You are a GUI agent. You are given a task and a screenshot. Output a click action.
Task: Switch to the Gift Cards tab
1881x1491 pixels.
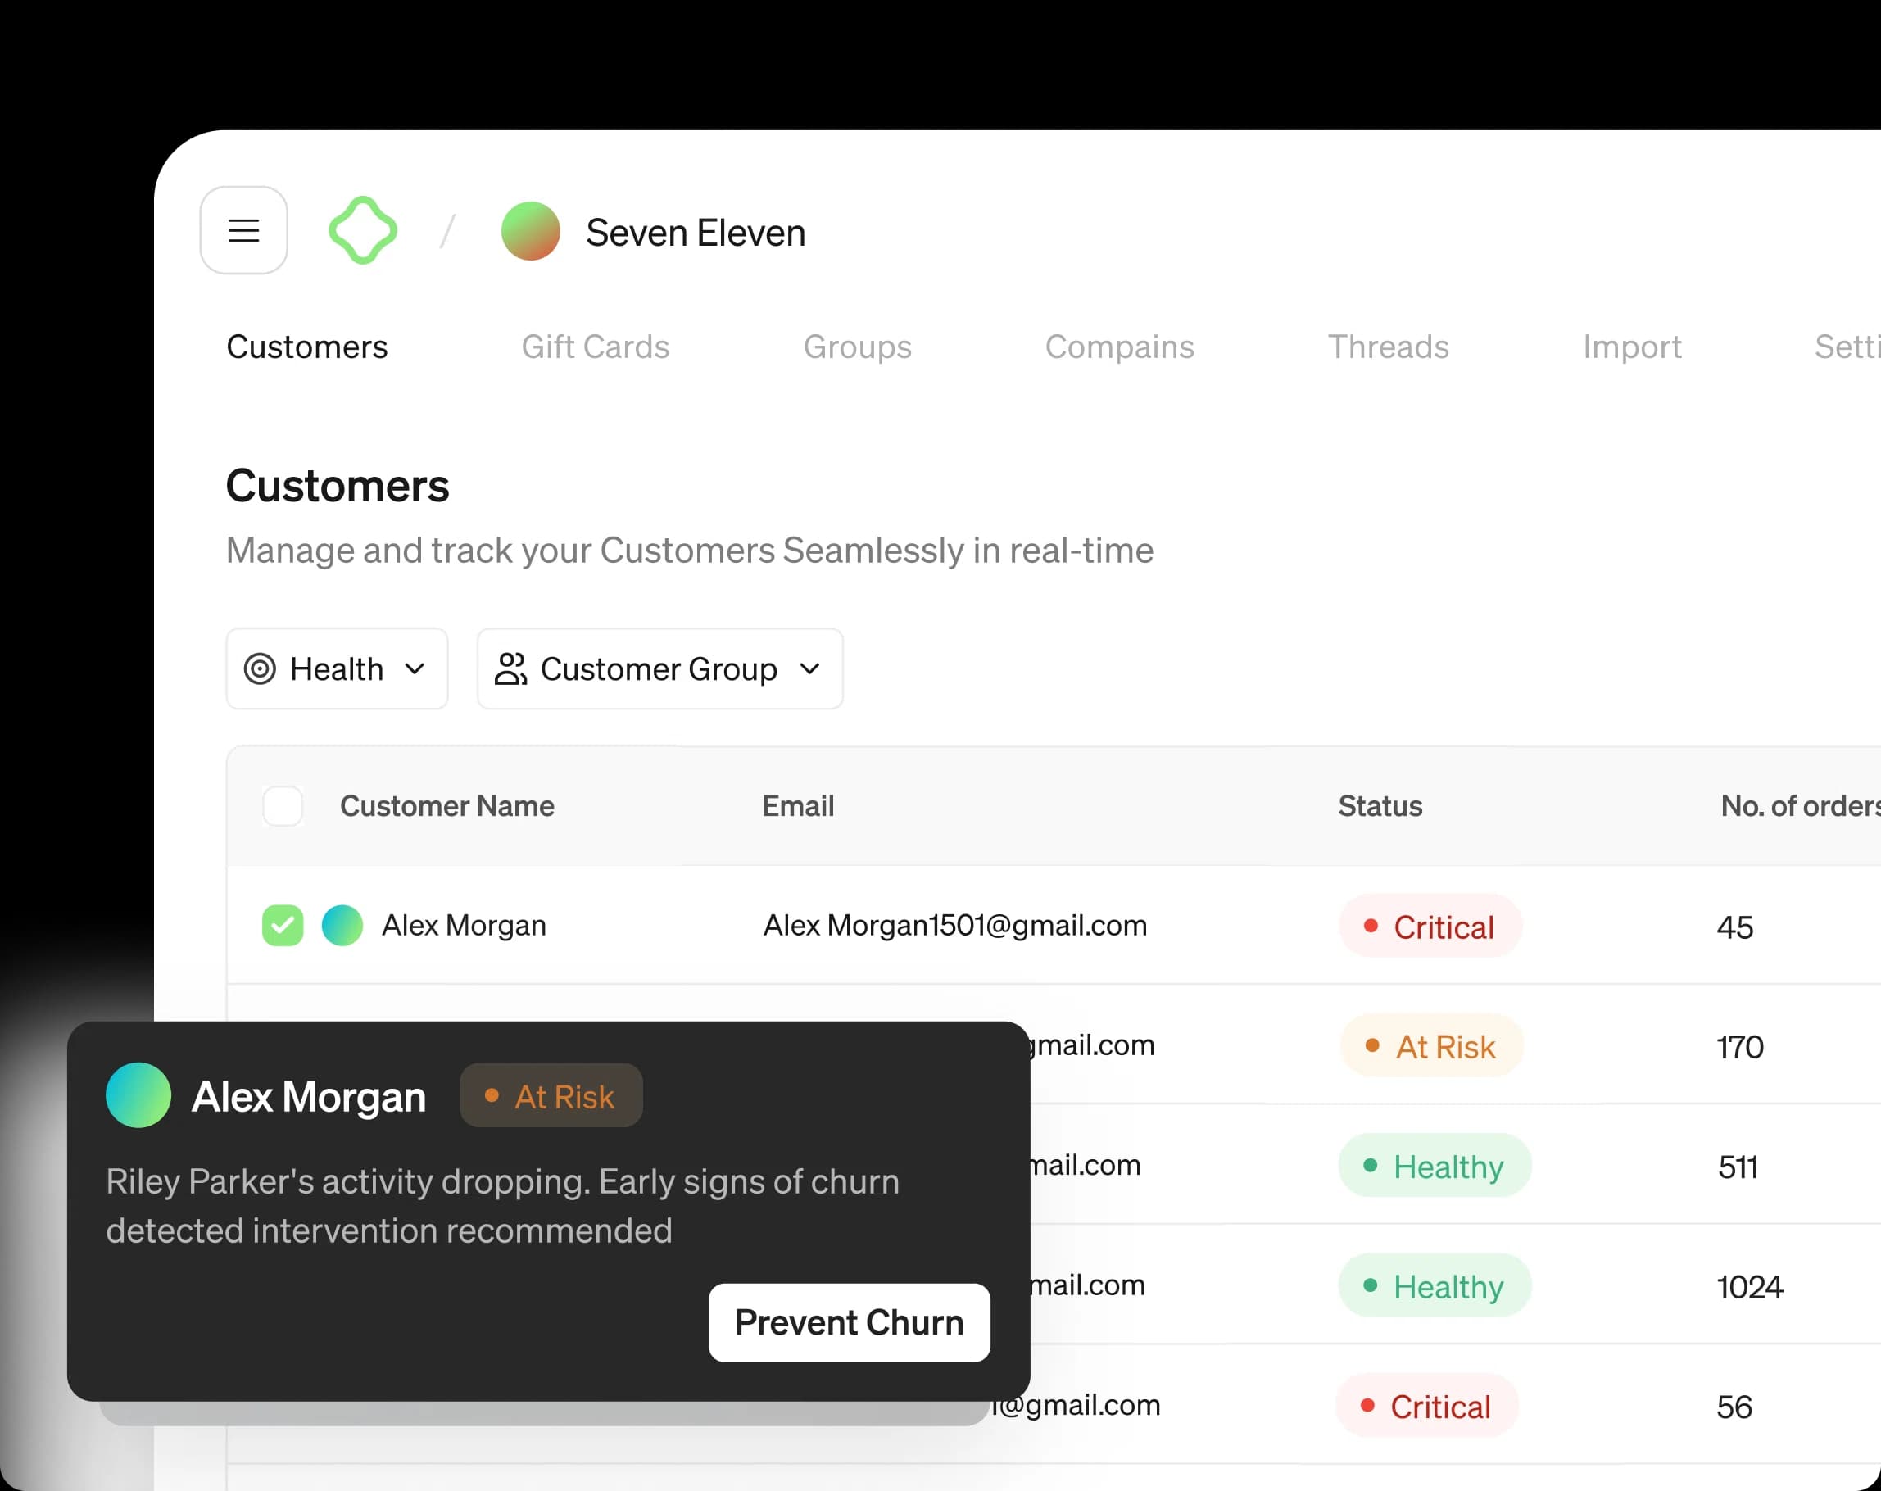595,347
